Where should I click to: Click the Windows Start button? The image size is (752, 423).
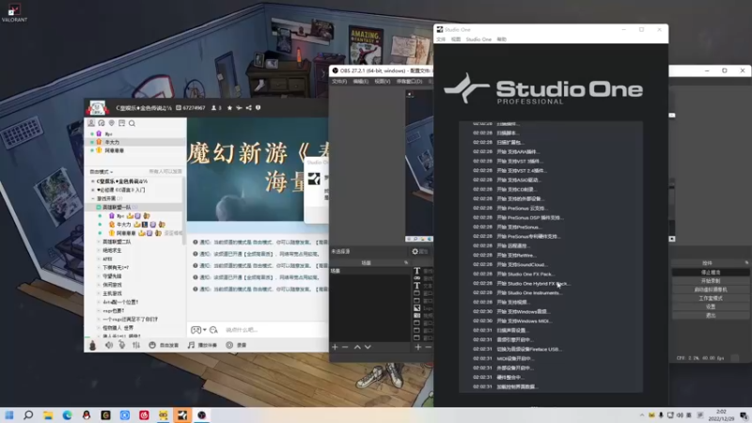[x=9, y=415]
